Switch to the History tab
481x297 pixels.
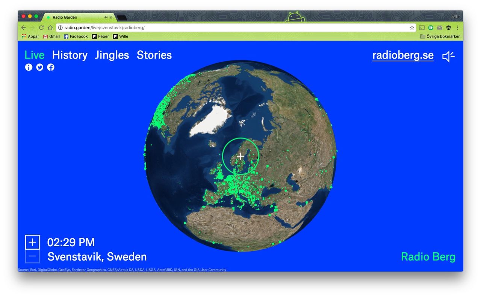click(70, 55)
